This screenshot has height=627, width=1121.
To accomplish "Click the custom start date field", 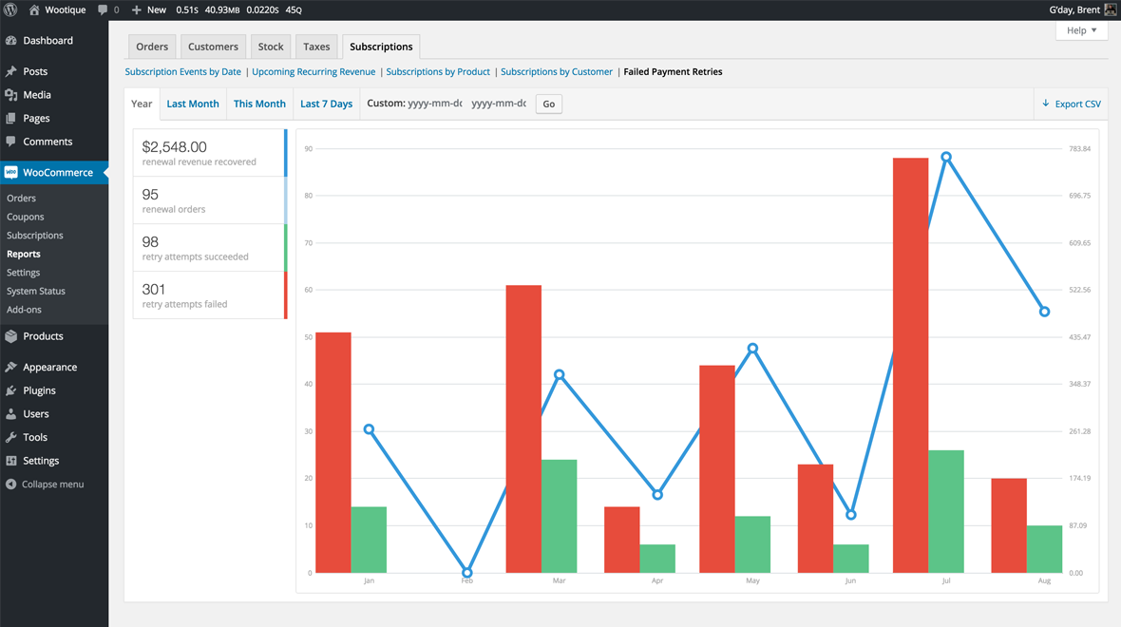I will (434, 104).
